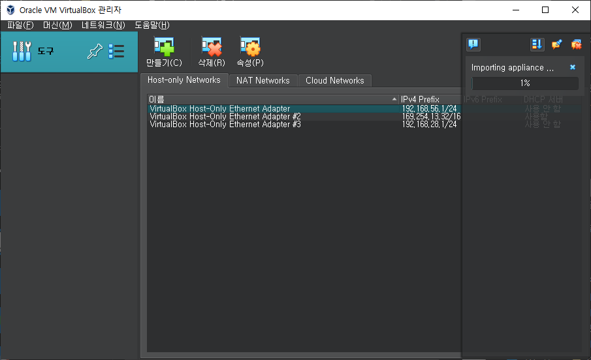Open the 파일(F) menu
The image size is (591, 360).
(20, 25)
